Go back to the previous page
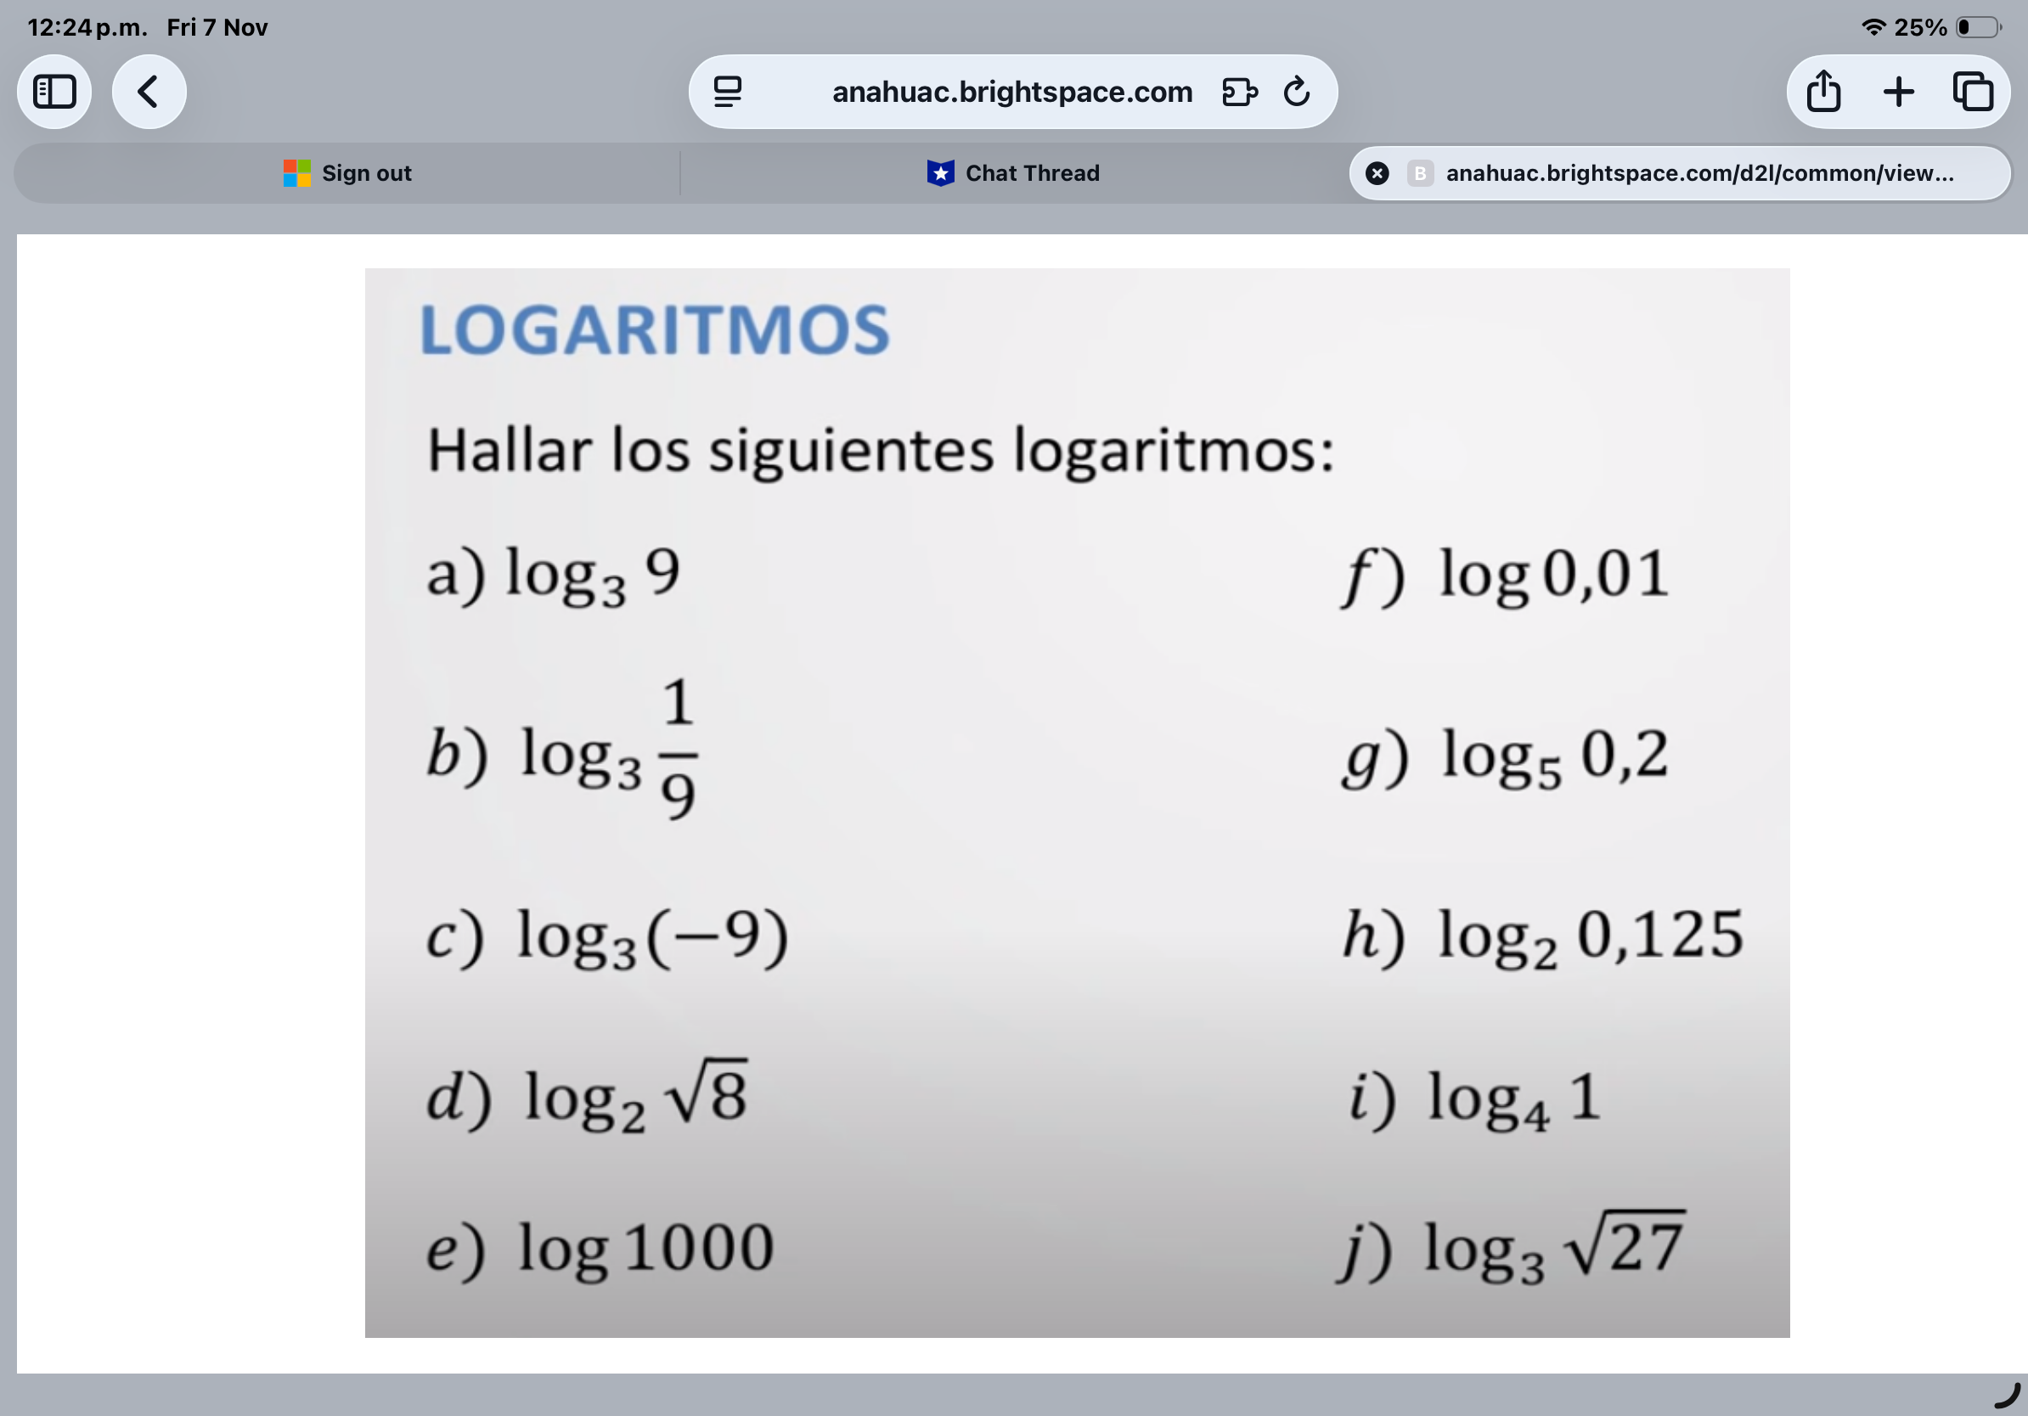Image resolution: width=2028 pixels, height=1416 pixels. pyautogui.click(x=149, y=92)
